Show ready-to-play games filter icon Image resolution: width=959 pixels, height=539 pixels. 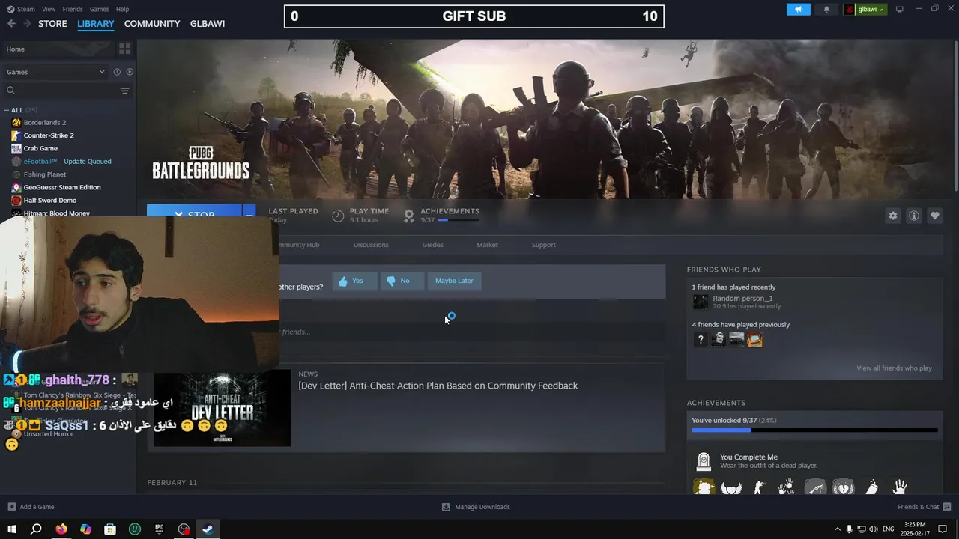point(130,72)
